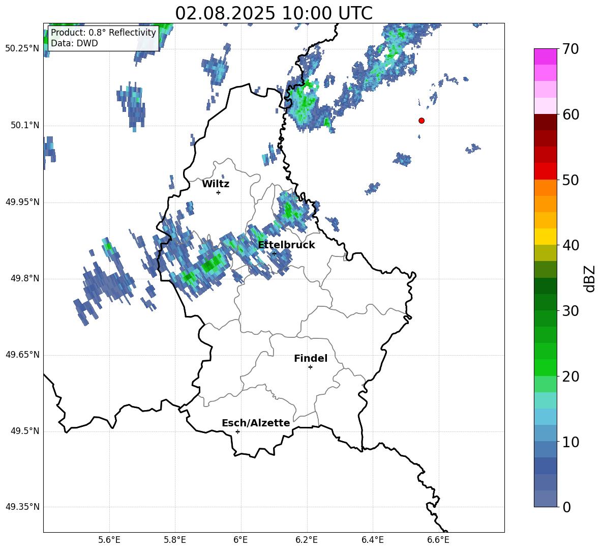
Task: Click the 49.8°N latitude tick label
Action: [25, 278]
